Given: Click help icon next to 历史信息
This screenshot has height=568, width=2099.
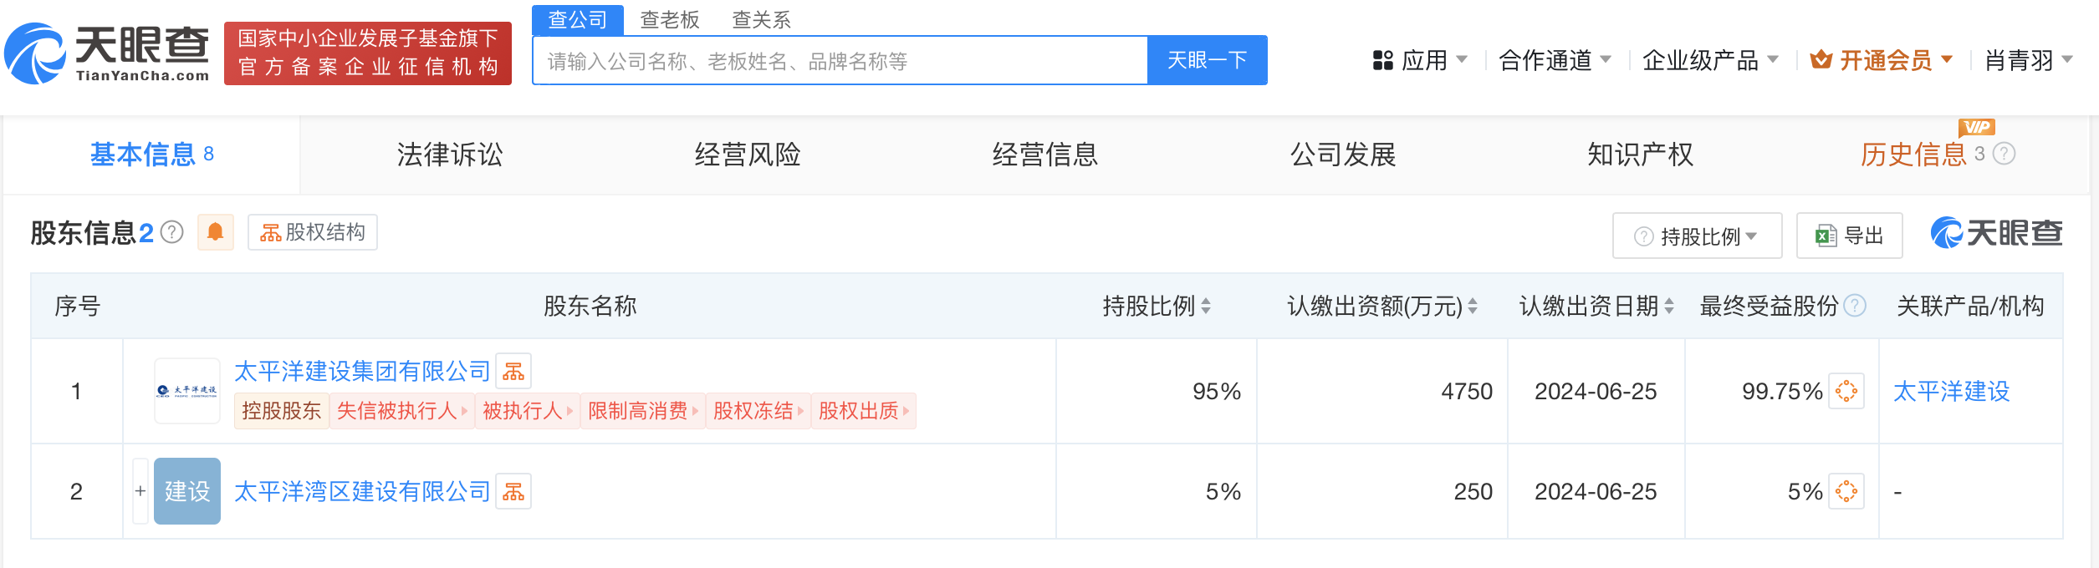Looking at the screenshot, I should point(2005,154).
